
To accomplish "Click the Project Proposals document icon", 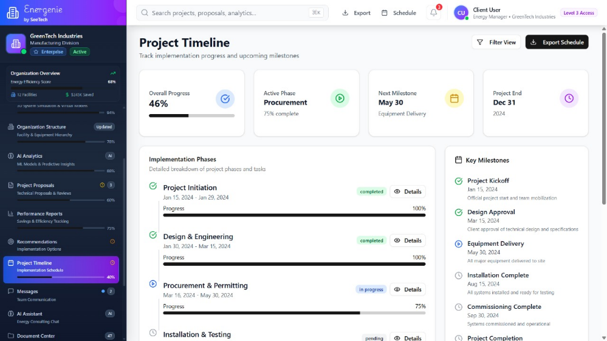I will click(x=11, y=185).
